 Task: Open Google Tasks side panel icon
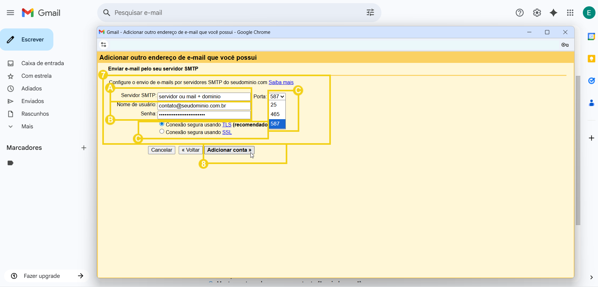point(591,81)
